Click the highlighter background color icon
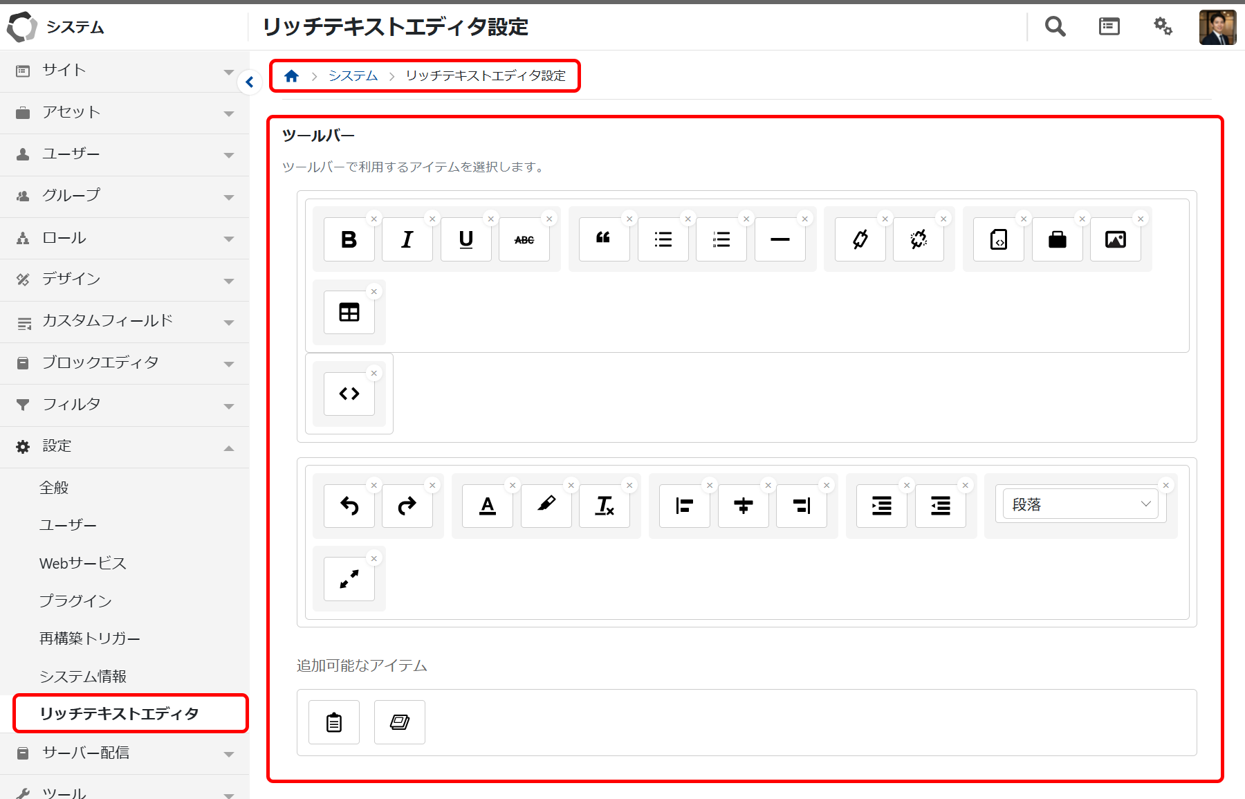The height and width of the screenshot is (799, 1245). point(546,506)
